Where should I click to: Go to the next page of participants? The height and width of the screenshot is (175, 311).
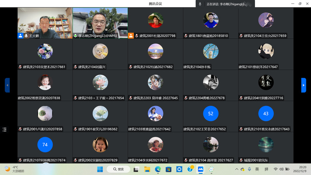tap(304, 85)
